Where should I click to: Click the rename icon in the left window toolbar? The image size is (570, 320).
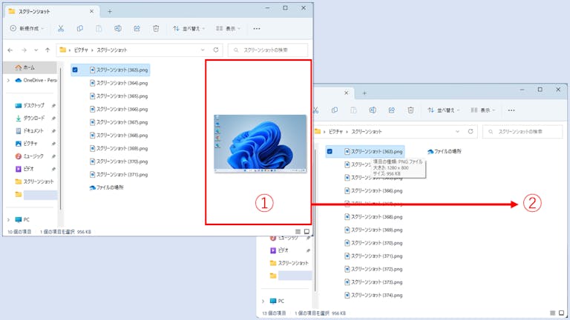pos(118,28)
